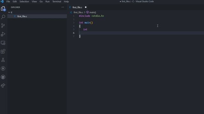This screenshot has height=114, width=204.
Task: Click the C file icon next to first_file.c in explorer
Action: coord(15,16)
